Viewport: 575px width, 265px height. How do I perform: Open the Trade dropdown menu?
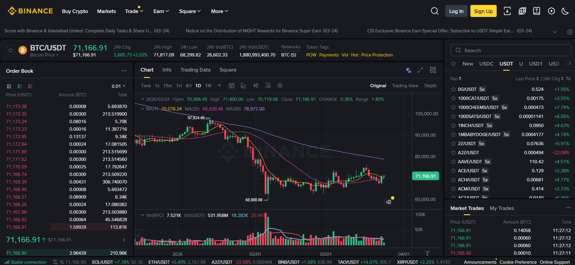point(134,11)
